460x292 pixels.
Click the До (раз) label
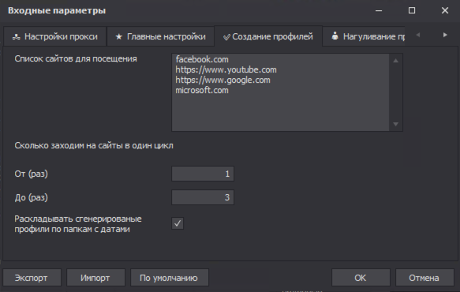tap(31, 197)
